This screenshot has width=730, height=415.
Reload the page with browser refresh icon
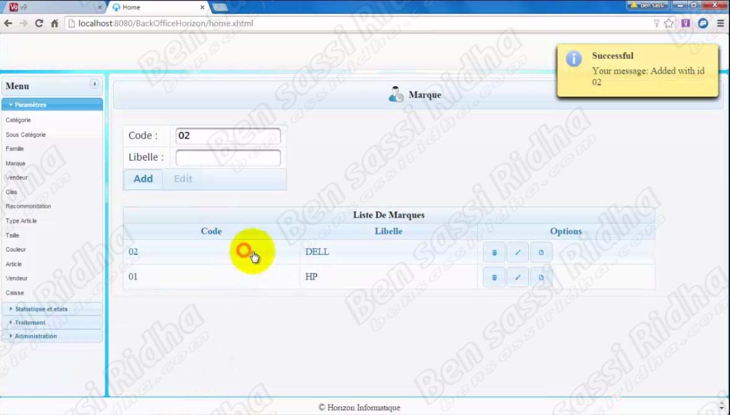(39, 24)
